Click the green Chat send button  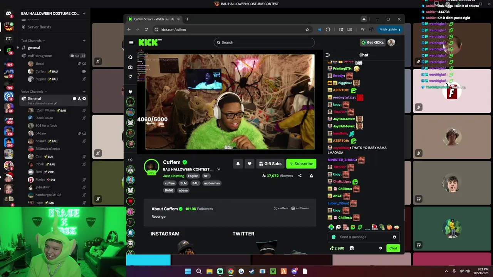pos(393,248)
